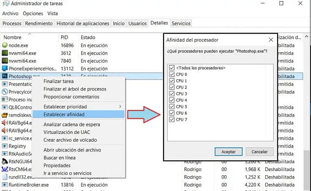Uncheck the CPU 7 checkbox
The image size is (311, 191).
(172, 119)
